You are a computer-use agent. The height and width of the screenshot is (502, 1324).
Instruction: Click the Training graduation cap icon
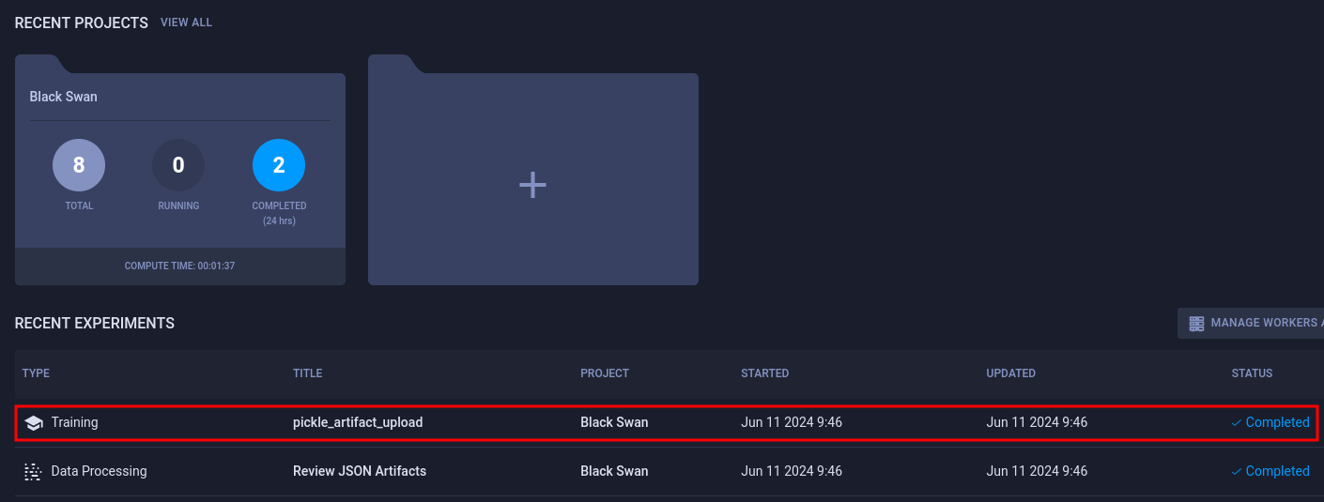tap(34, 423)
